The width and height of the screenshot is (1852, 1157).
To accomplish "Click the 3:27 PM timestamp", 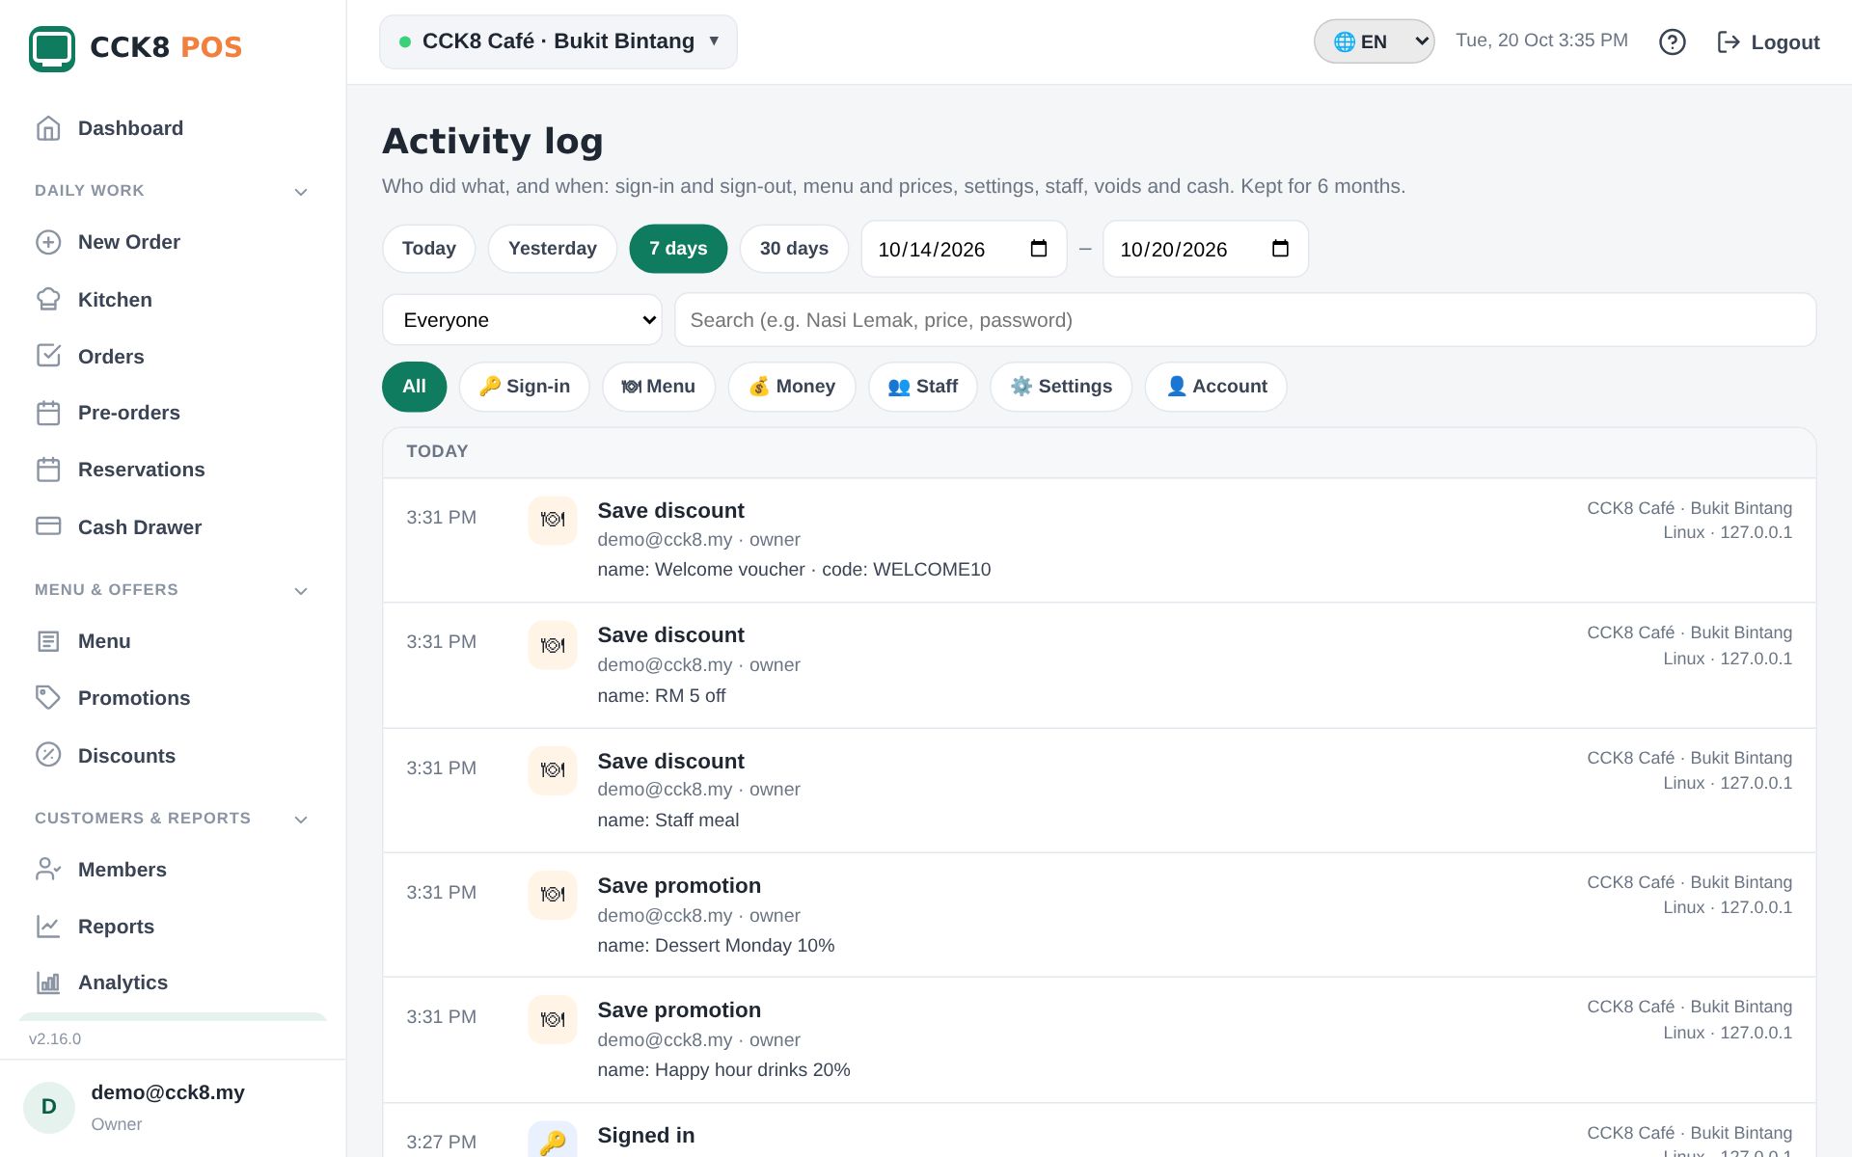I will pyautogui.click(x=441, y=1142).
